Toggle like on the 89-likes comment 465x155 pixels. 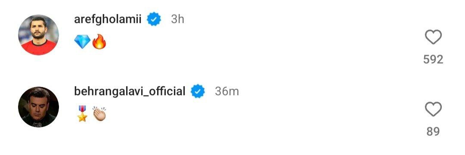pos(433,109)
